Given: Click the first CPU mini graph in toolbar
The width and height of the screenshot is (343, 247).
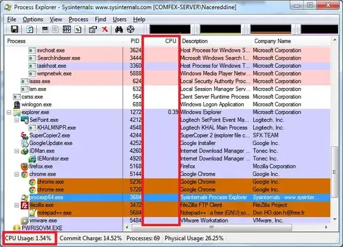Looking at the screenshot, I should click(170, 29).
